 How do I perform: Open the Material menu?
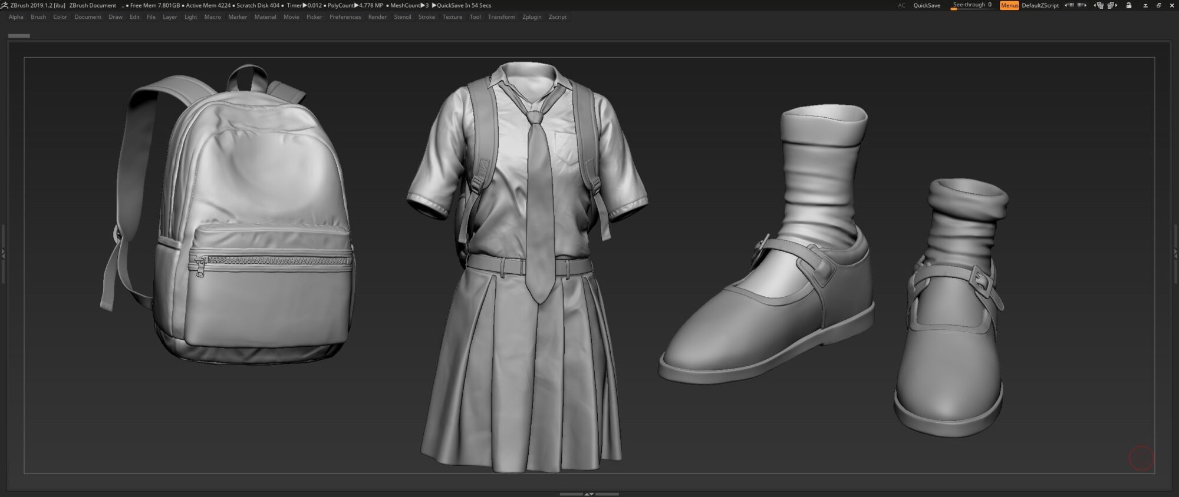(265, 17)
